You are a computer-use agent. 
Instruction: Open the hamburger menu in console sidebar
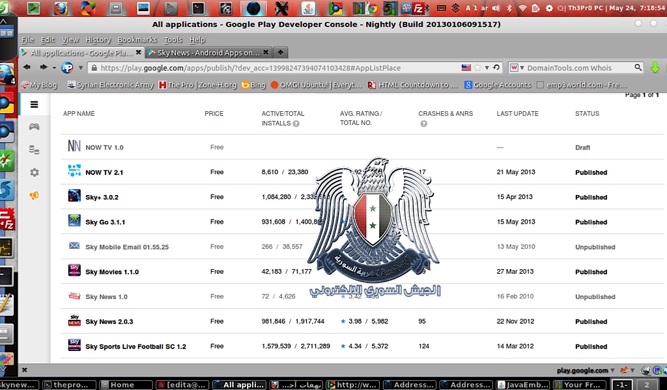[34, 105]
